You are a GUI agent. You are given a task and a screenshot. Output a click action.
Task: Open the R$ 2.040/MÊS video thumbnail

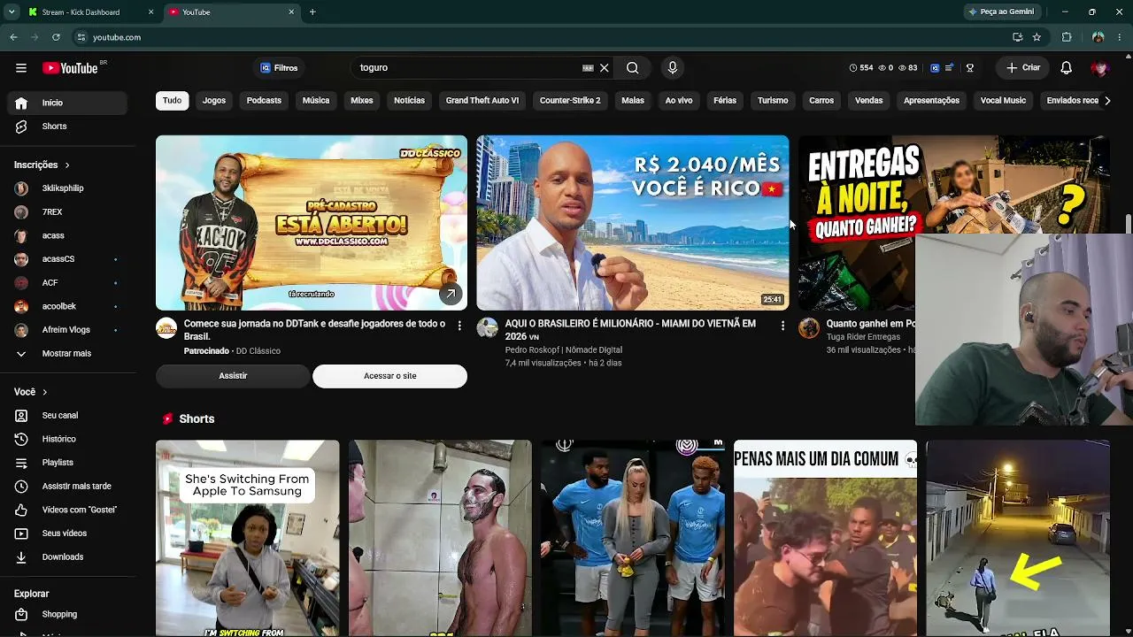[x=632, y=223]
